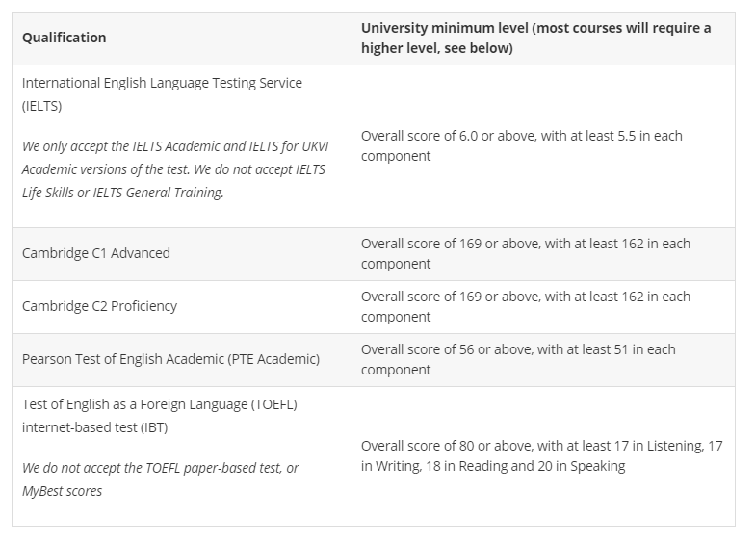Select the Pearson Test of English Academic label
Image resolution: width=755 pixels, height=542 pixels.
[171, 359]
